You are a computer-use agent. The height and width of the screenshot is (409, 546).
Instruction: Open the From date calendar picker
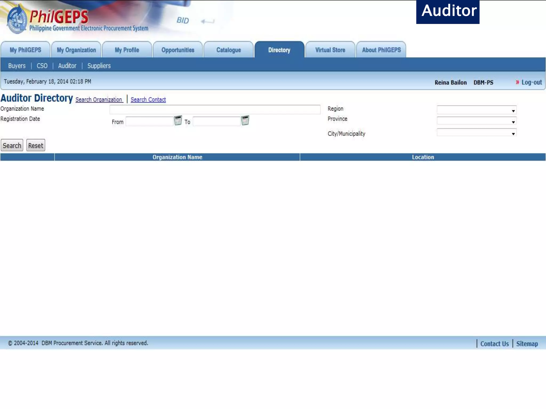pyautogui.click(x=178, y=121)
